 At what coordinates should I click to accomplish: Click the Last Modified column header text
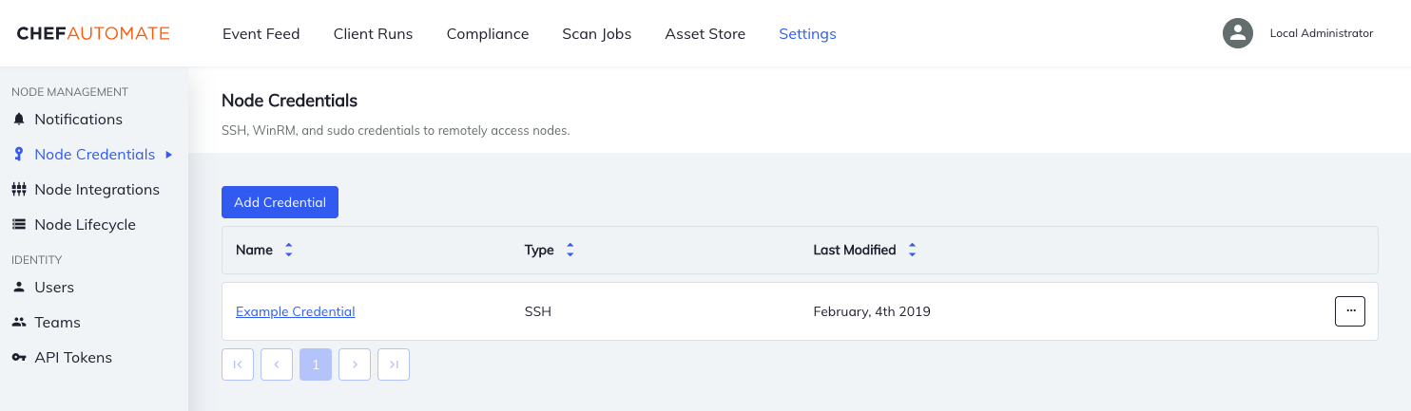(855, 251)
